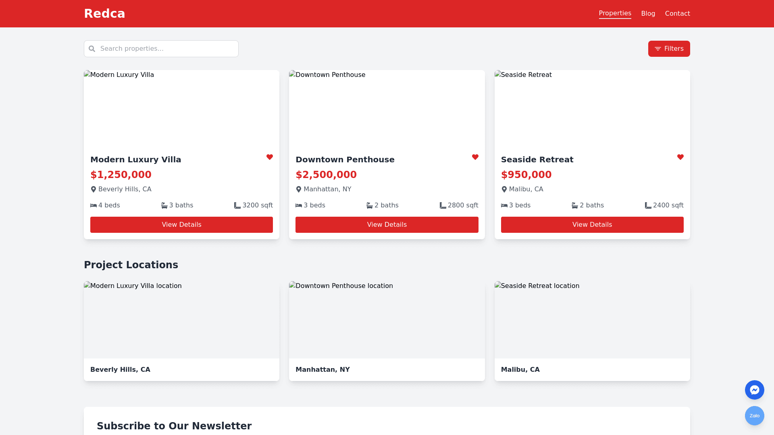
Task: Click the area ruler icon on Modern Luxury Villa
Action: pos(237,205)
